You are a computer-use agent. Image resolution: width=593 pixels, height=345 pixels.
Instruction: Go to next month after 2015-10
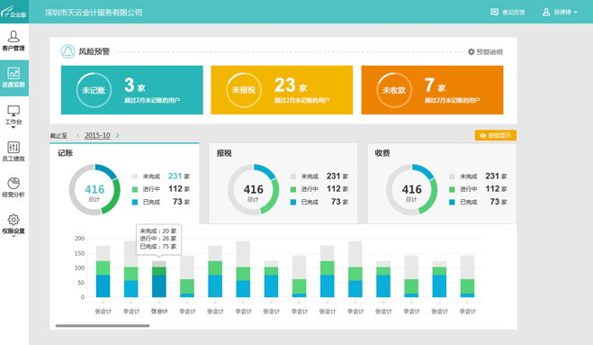[x=118, y=136]
